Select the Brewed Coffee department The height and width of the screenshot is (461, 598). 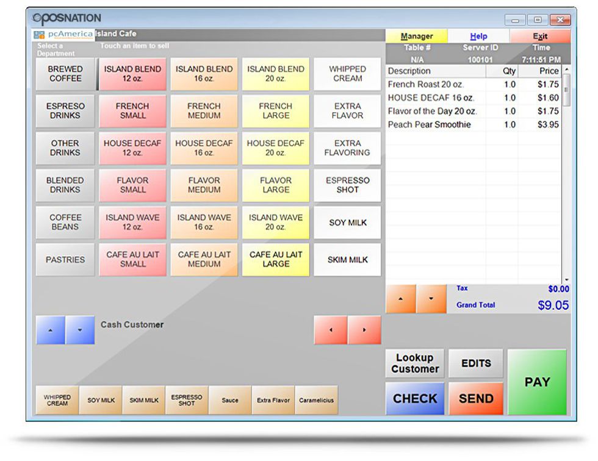(x=65, y=74)
